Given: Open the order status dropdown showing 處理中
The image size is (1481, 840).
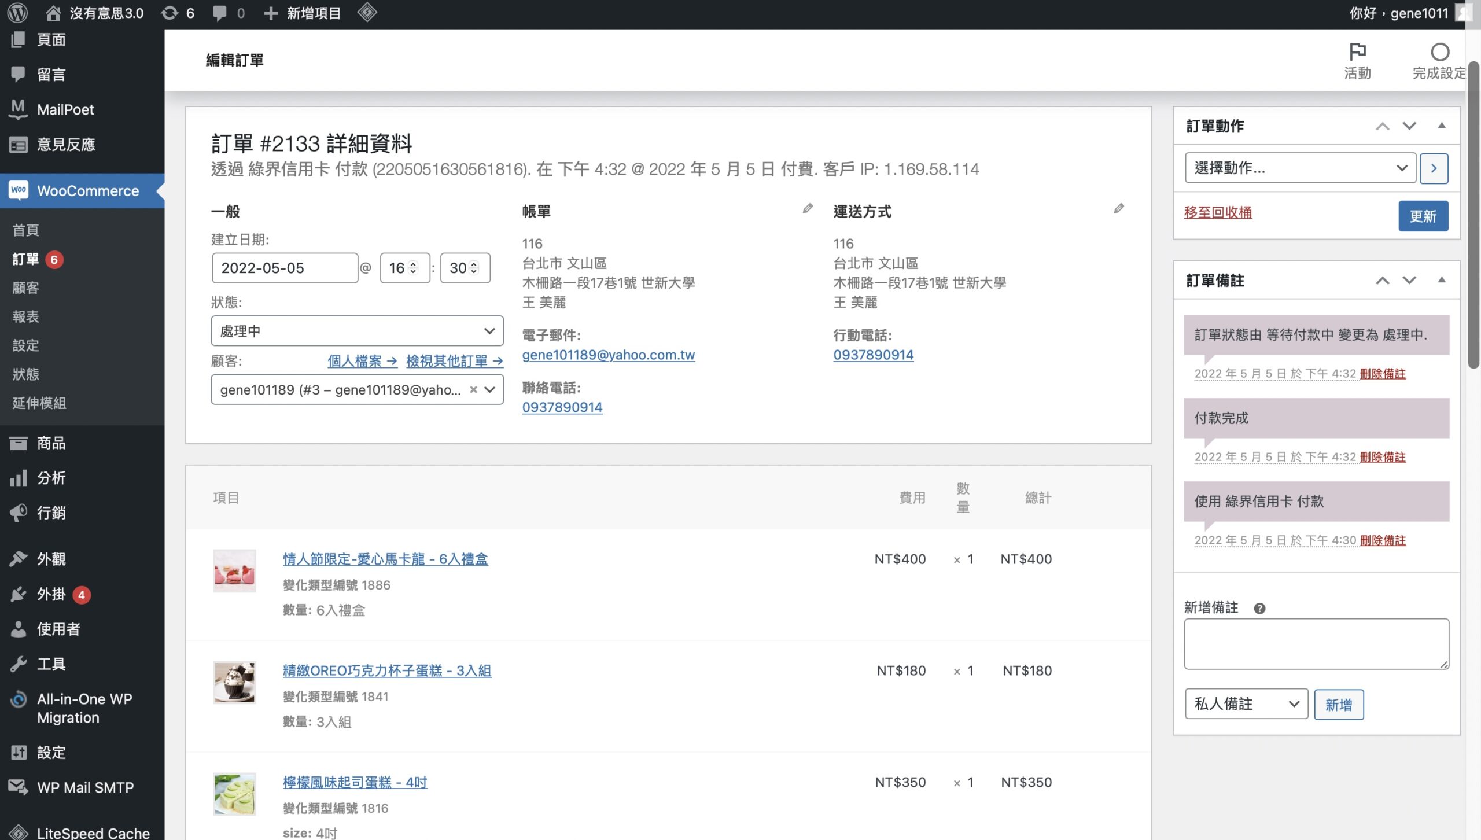Looking at the screenshot, I should (357, 331).
